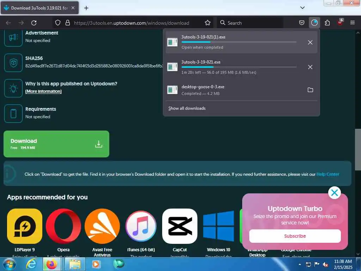Open the Action Center flag tray icon
The image size is (361, 271).
[317, 264]
